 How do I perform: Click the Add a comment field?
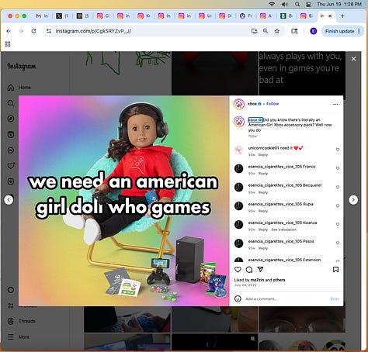pos(285,299)
